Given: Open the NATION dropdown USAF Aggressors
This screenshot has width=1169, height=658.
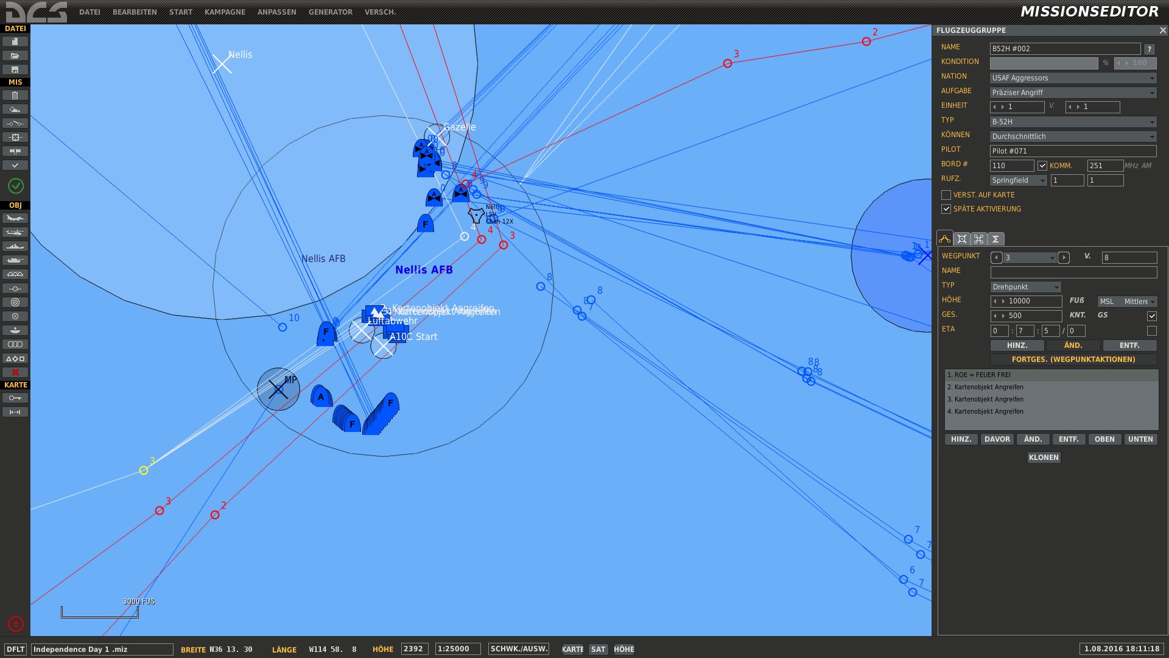Looking at the screenshot, I should 1073,78.
